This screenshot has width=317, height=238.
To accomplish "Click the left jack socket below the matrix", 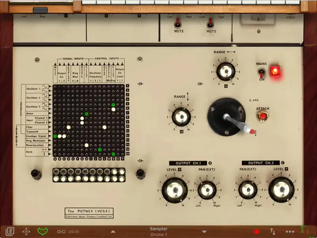I will [36, 174].
